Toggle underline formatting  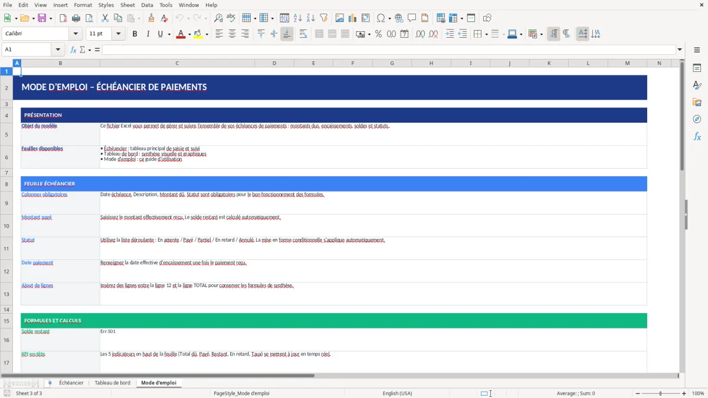159,34
